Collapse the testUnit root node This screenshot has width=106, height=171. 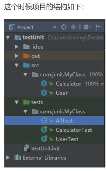(x=8, y=38)
